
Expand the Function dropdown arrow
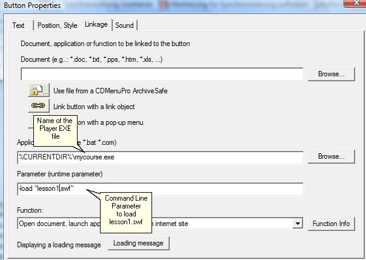pos(298,224)
